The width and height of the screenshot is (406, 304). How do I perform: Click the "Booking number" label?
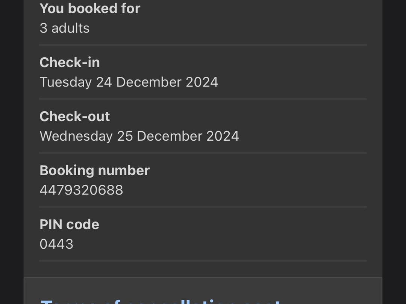coord(95,170)
